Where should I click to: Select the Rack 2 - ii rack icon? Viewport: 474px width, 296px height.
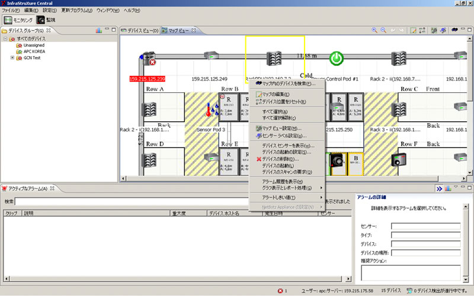pos(399,58)
